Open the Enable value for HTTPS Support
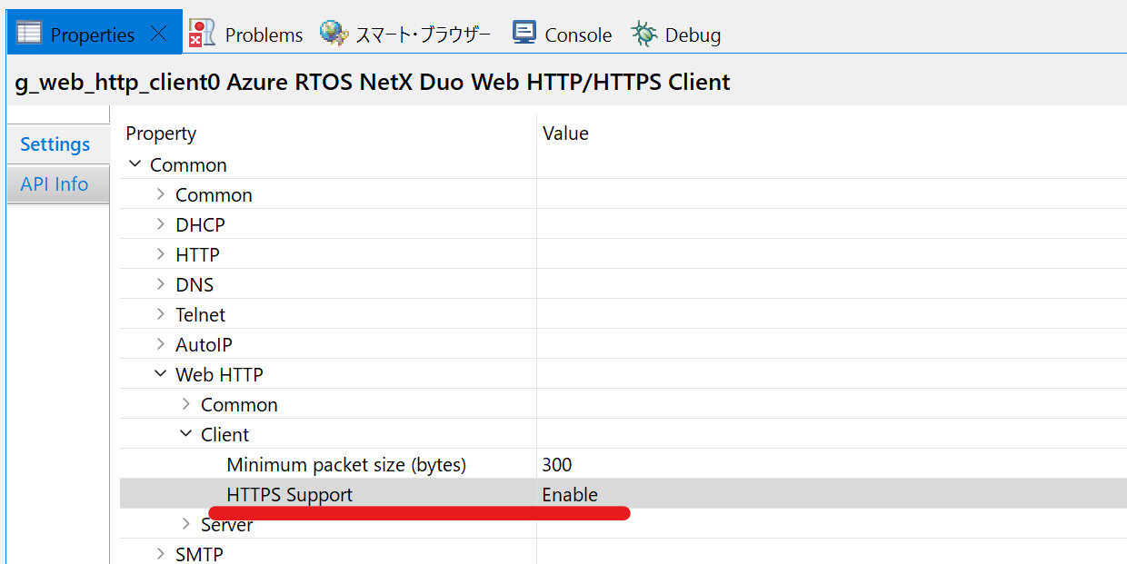Image resolution: width=1127 pixels, height=564 pixels. pos(570,495)
